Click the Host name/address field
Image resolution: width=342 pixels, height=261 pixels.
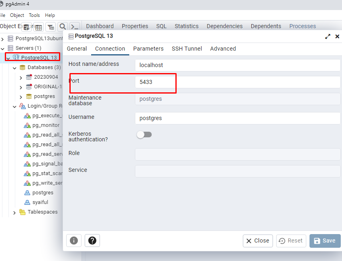click(238, 65)
